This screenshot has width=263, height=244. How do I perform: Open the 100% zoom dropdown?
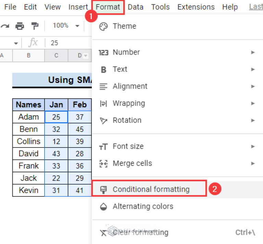[77, 26]
